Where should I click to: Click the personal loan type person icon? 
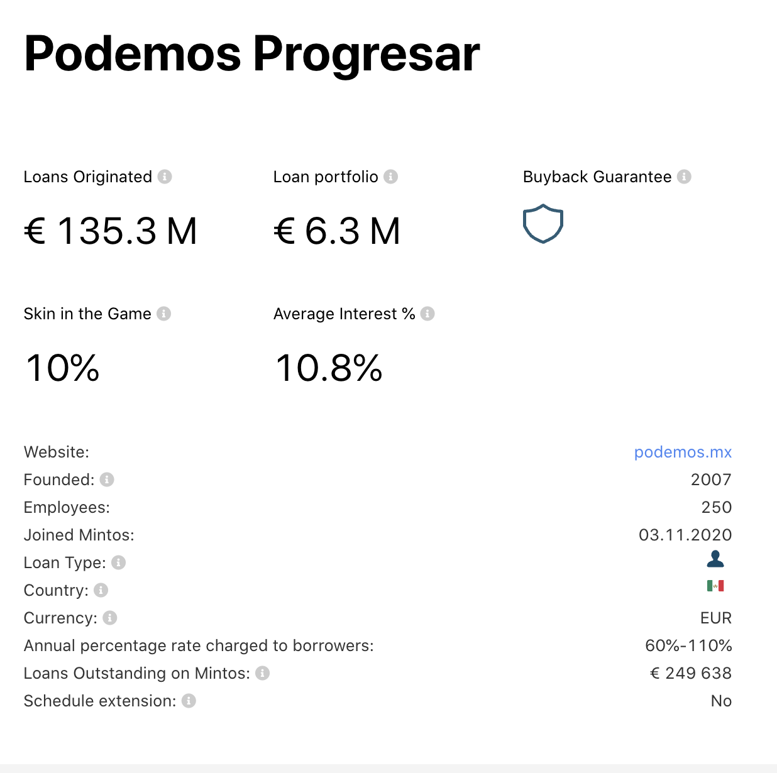(715, 559)
